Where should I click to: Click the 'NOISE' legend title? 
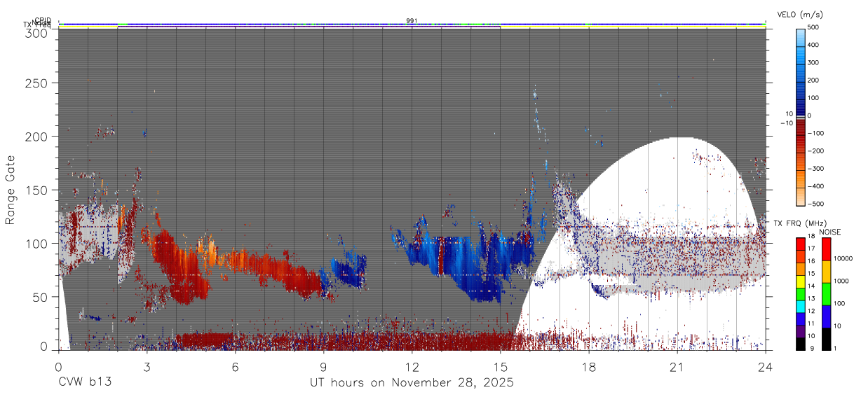point(830,232)
